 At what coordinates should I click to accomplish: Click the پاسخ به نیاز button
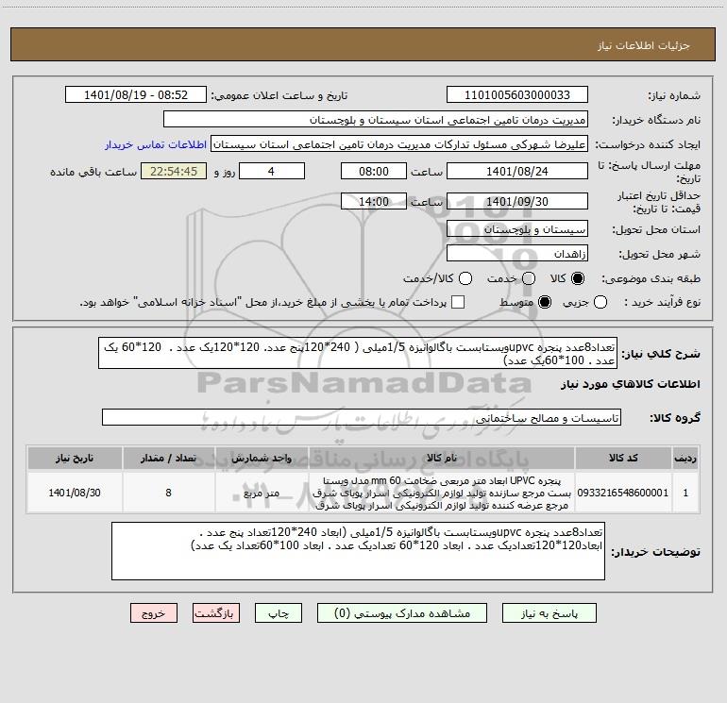tap(549, 613)
